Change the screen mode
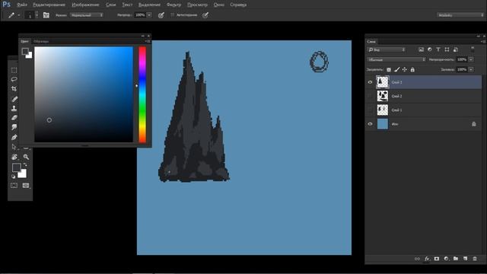The image size is (487, 274). coord(26,186)
